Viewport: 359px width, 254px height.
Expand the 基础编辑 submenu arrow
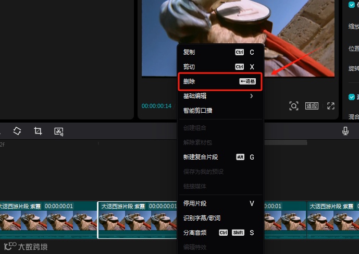click(251, 96)
